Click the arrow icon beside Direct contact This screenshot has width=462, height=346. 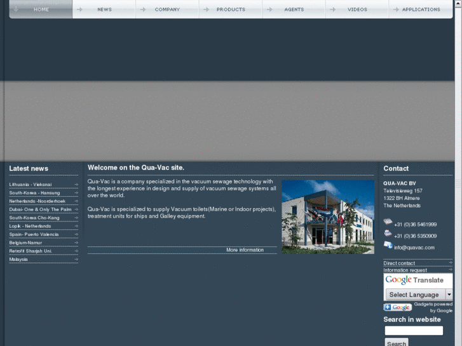(451, 262)
